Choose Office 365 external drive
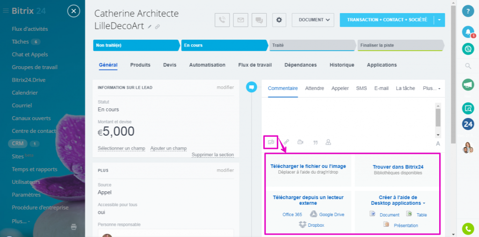This screenshot has width=479, height=237. click(x=292, y=215)
